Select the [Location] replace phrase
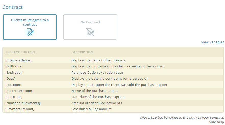The width and height of the screenshot is (225, 125). [13, 85]
